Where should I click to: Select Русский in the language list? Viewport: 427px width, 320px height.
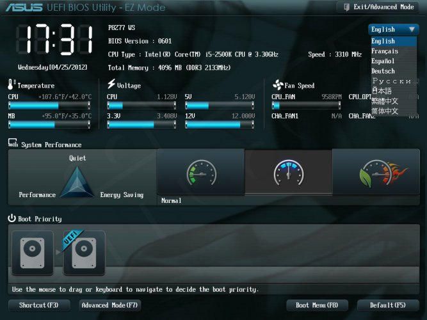tap(394, 81)
